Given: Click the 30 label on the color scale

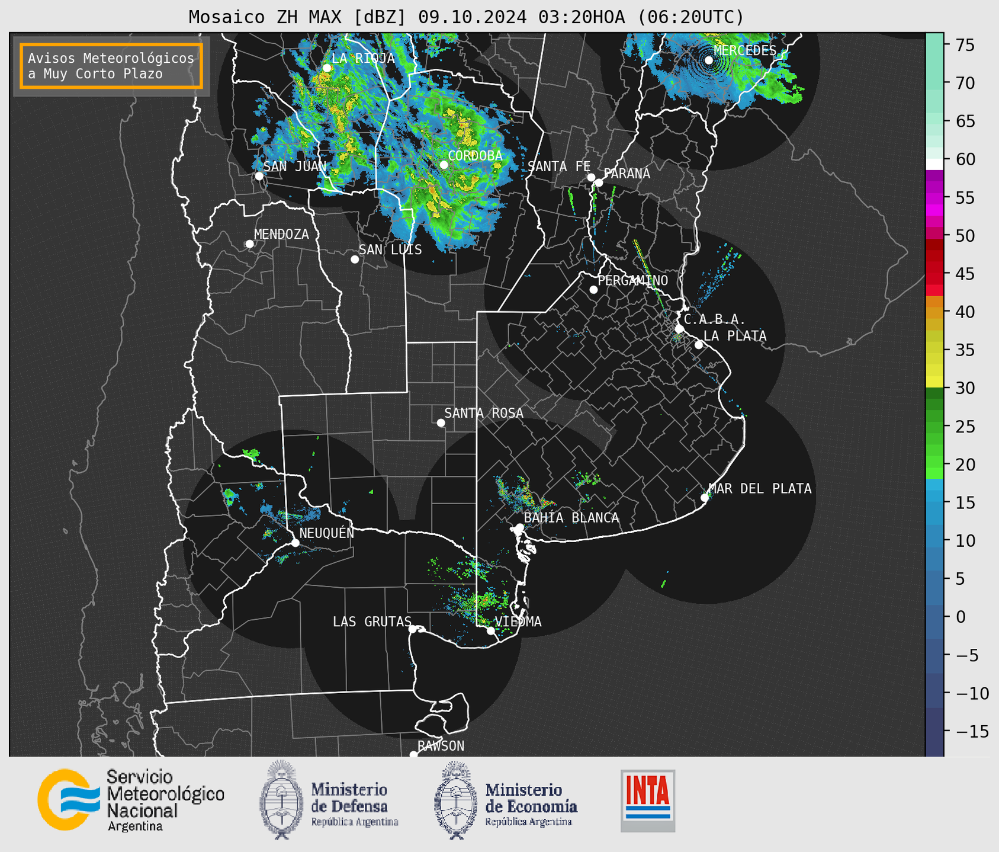Looking at the screenshot, I should 964,388.
